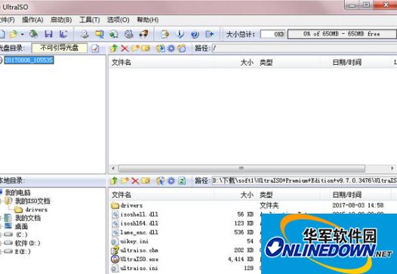Open the image info (i) icon
397x274 pixels.
point(180,34)
